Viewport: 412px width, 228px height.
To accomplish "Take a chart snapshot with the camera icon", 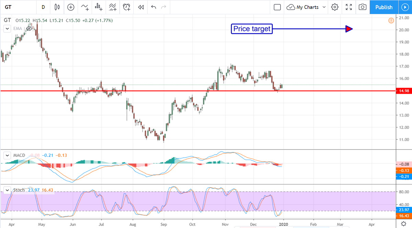I will click(362, 7).
